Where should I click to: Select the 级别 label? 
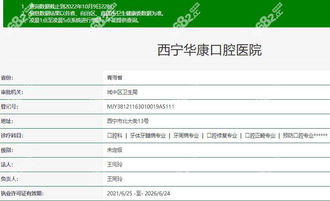click(x=7, y=150)
